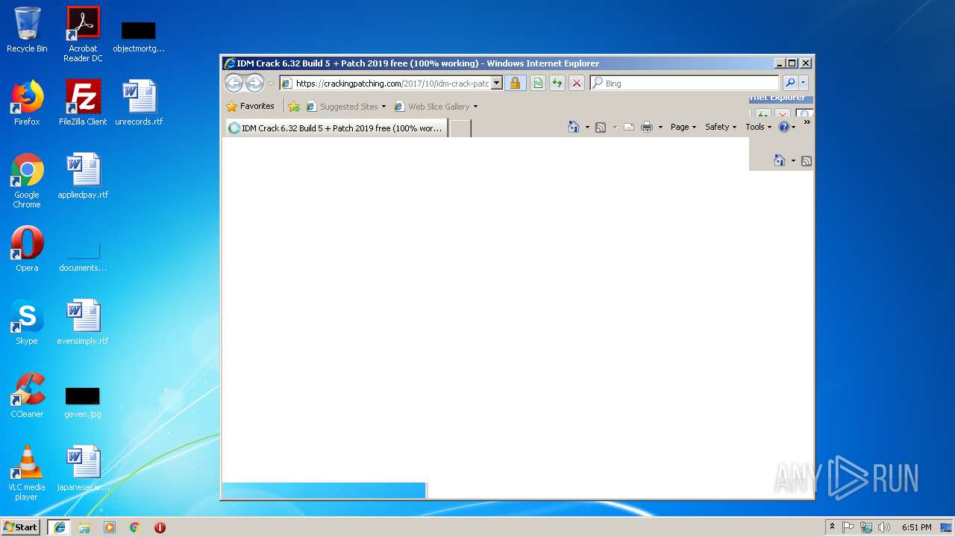Viewport: 955px width, 537px height.
Task: Select the geven.jpg file
Action: [83, 403]
